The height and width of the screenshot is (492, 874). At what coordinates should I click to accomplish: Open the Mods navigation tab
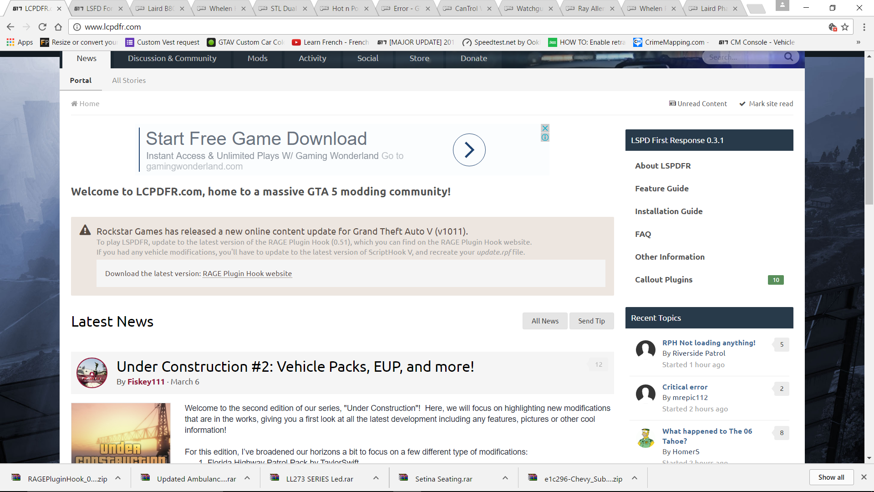click(x=257, y=58)
